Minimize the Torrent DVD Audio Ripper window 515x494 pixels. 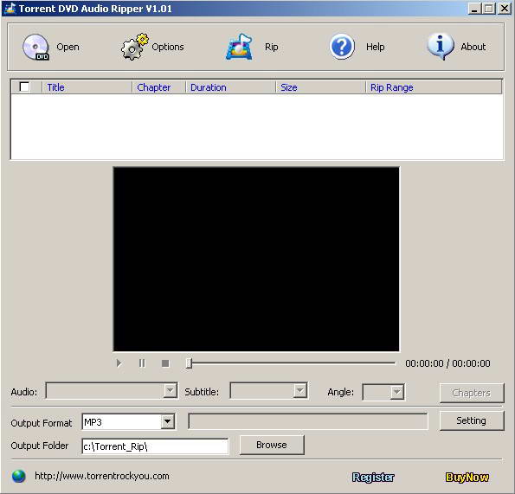[x=474, y=8]
